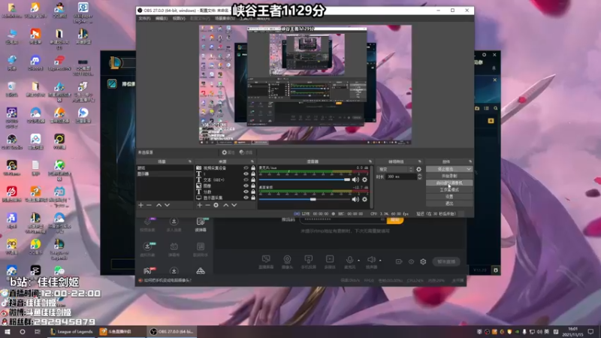The width and height of the screenshot is (601, 338).
Task: Open League of Legends taskbar button
Action: (x=71, y=331)
